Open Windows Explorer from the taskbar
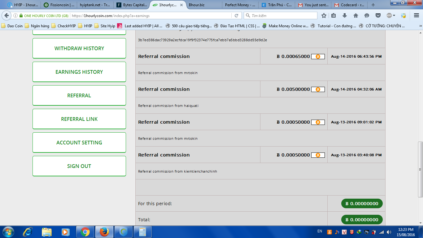 click(47, 232)
